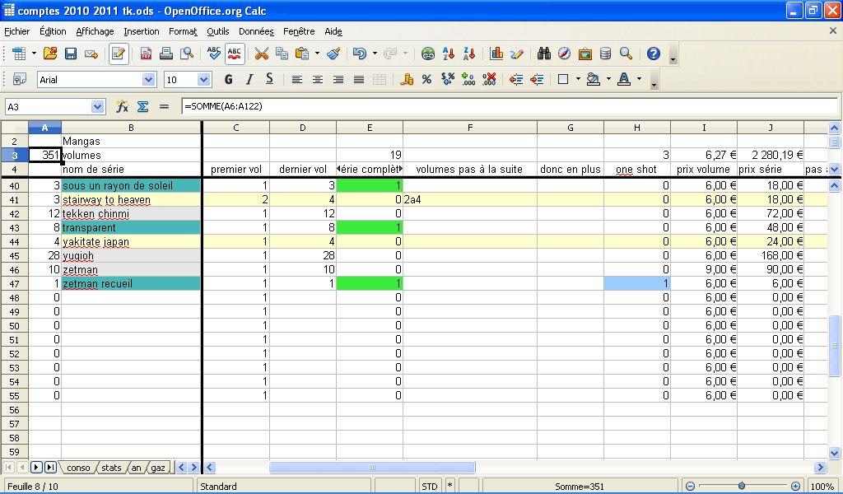Export directly as PDF
Image resolution: width=843 pixels, height=494 pixels.
[146, 54]
